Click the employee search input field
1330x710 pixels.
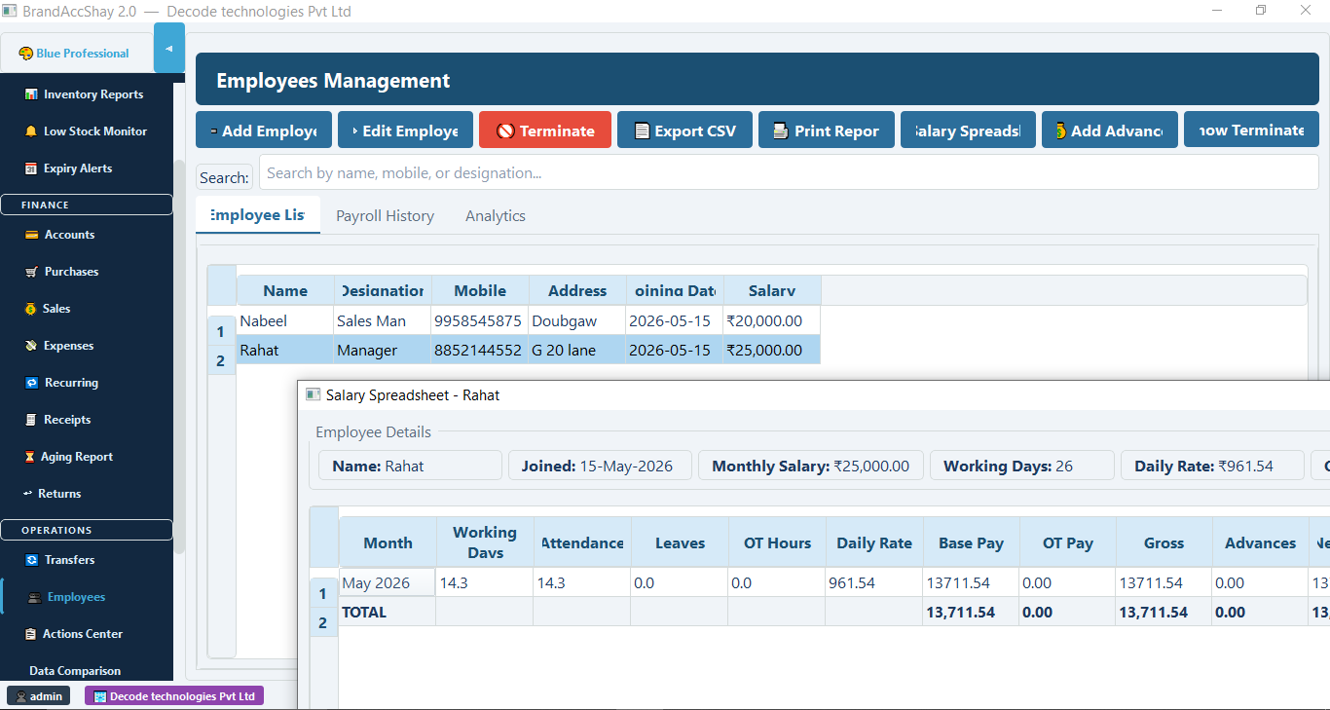[x=789, y=172]
